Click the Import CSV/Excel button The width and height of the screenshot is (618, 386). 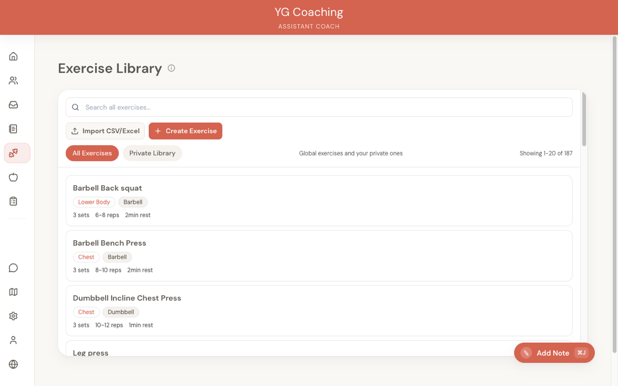tap(105, 131)
